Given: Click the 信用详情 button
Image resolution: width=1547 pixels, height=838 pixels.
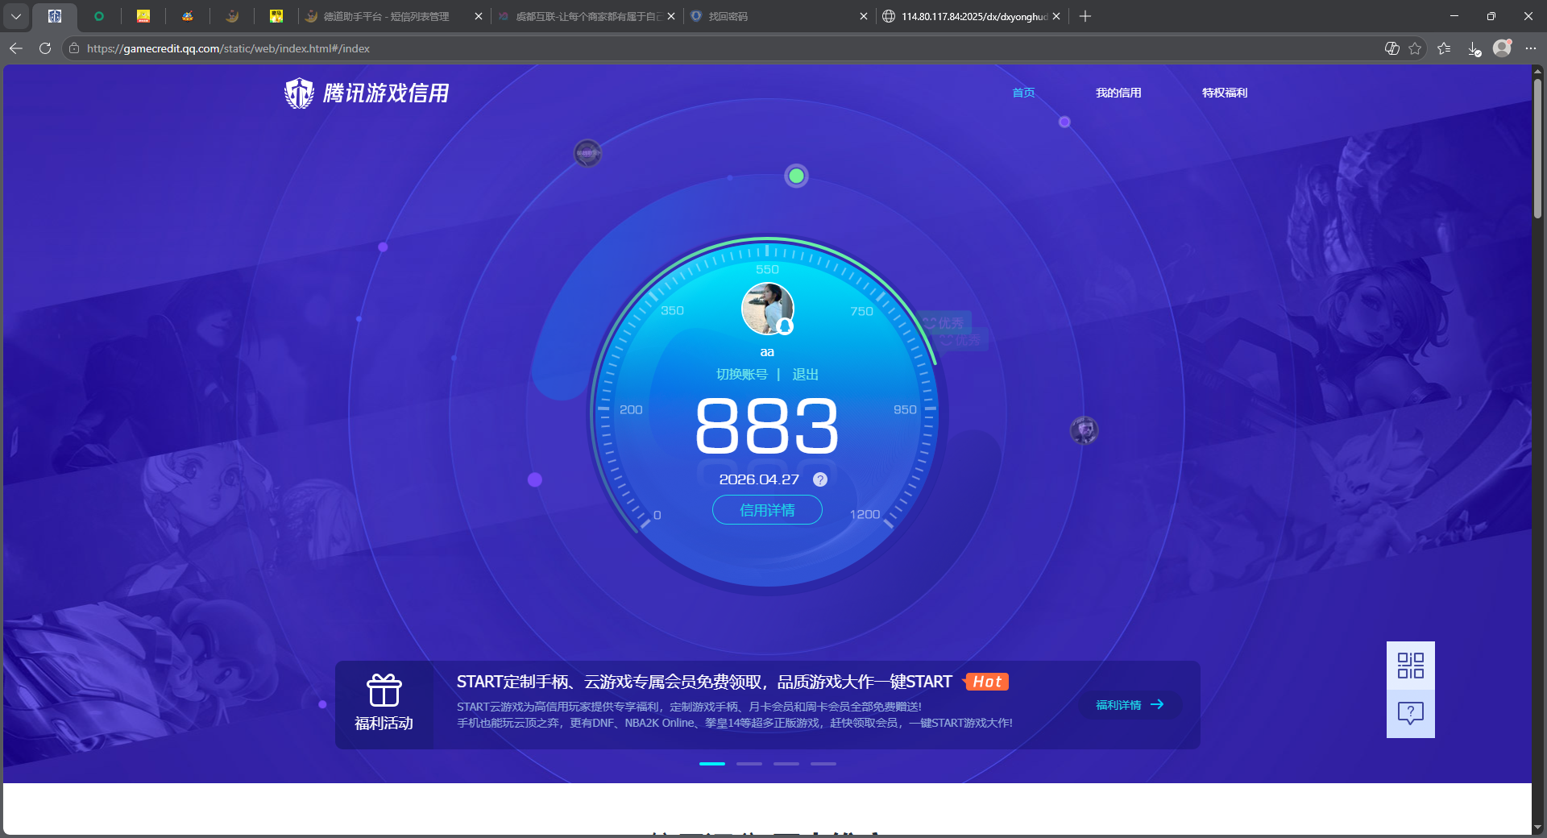Looking at the screenshot, I should point(766,510).
